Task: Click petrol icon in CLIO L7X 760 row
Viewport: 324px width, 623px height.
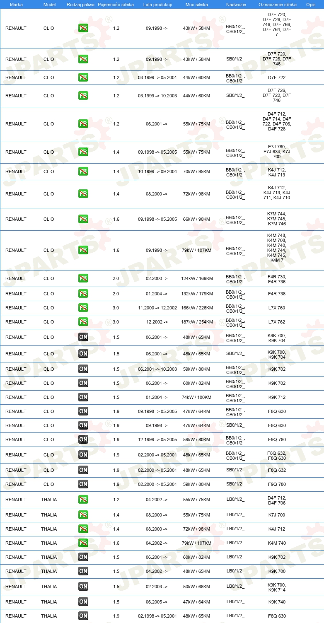Action: 83,308
